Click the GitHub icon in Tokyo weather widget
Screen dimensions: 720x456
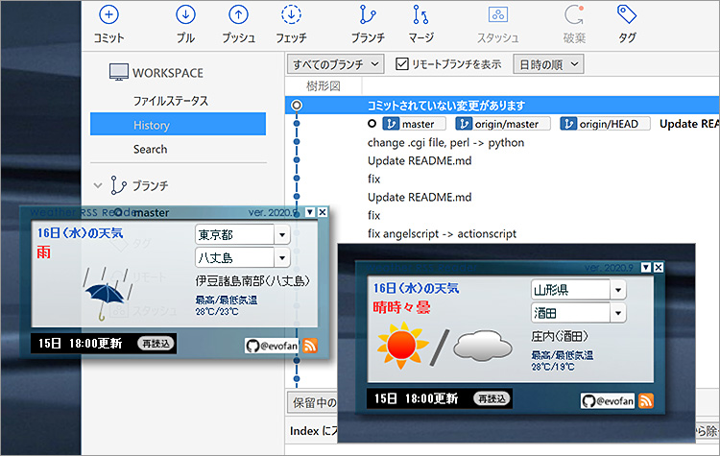[252, 346]
